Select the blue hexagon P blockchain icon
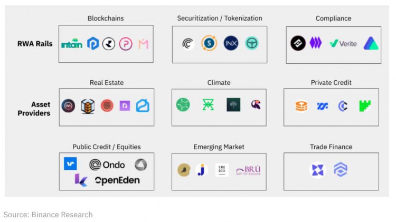This screenshot has height=222, width=396. (x=93, y=44)
